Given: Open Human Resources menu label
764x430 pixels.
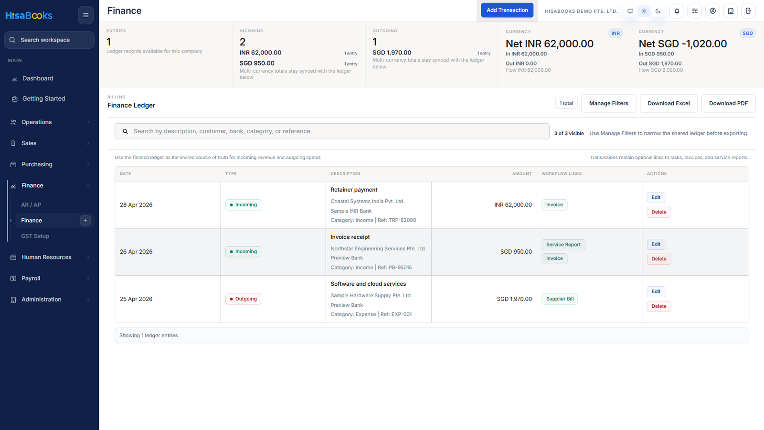Looking at the screenshot, I should [x=46, y=257].
